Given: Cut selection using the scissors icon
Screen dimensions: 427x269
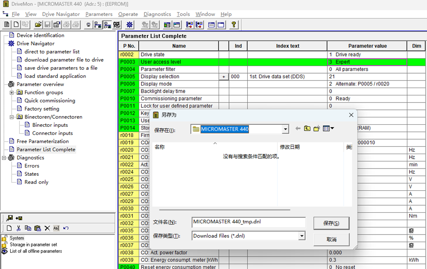Looking at the screenshot, I should tap(18, 228).
